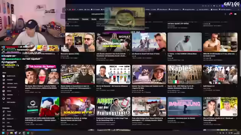
Task: Click the Windows Start button
Action: pyautogui.click(x=3, y=133)
